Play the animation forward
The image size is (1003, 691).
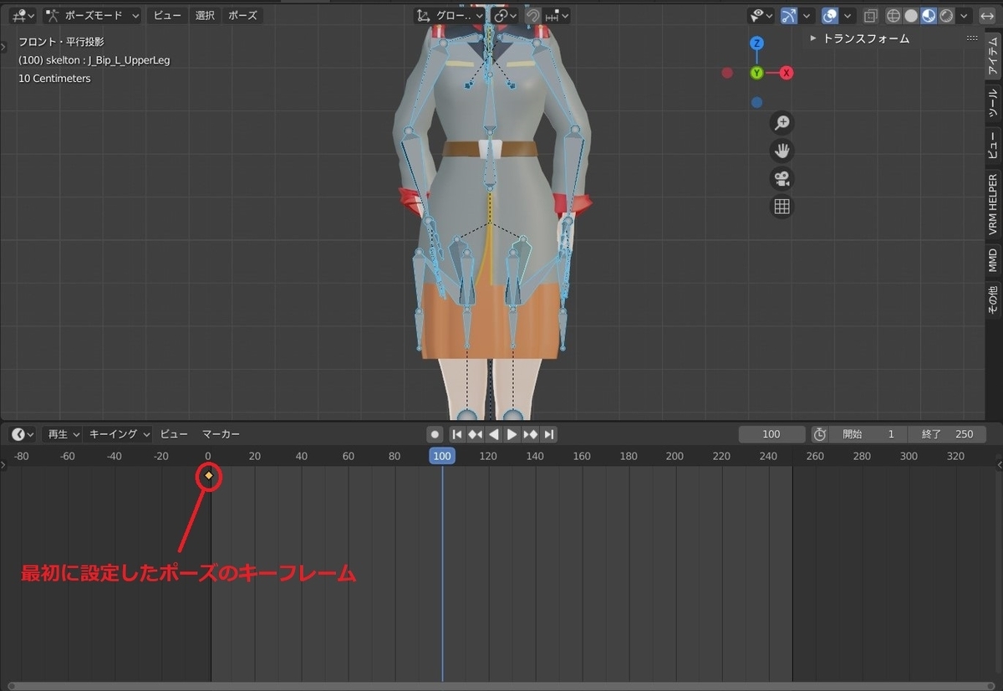tap(512, 434)
